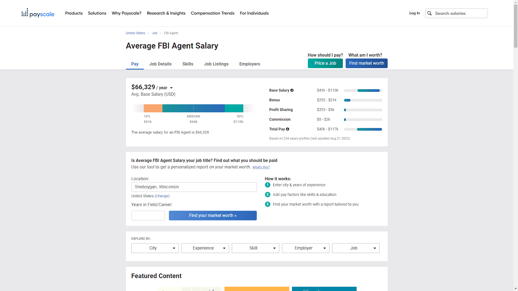The height and width of the screenshot is (291, 518).
Task: Select the Pay tab
Action: 135,64
